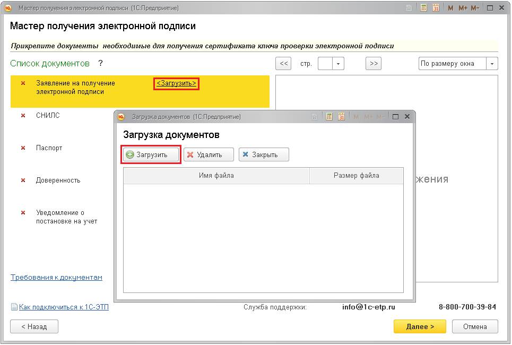The image size is (512, 345).
Task: Open the Требования к документам link
Action: click(x=56, y=277)
